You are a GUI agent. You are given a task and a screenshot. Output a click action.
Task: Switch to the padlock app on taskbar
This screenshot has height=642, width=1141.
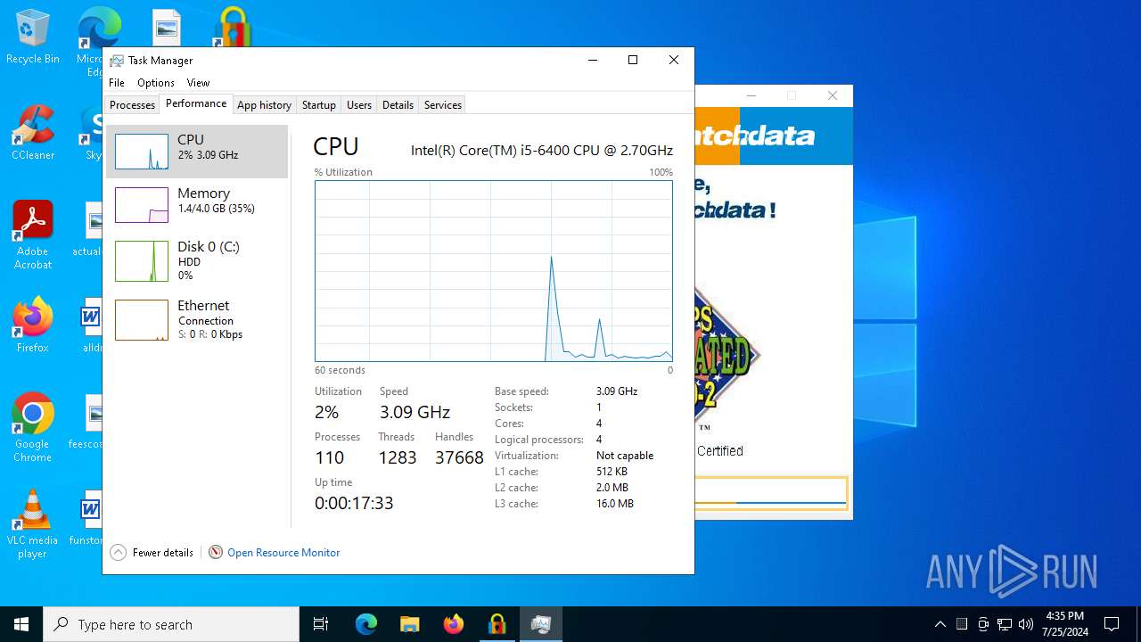click(497, 624)
